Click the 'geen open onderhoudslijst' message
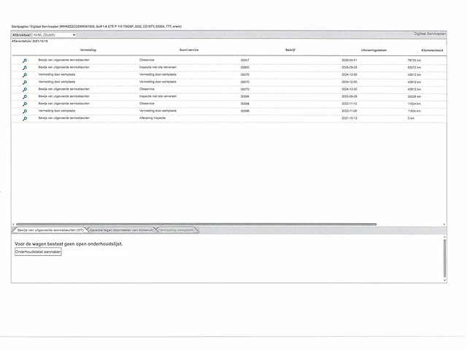This screenshot has height=350, width=467. pyautogui.click(x=69, y=244)
